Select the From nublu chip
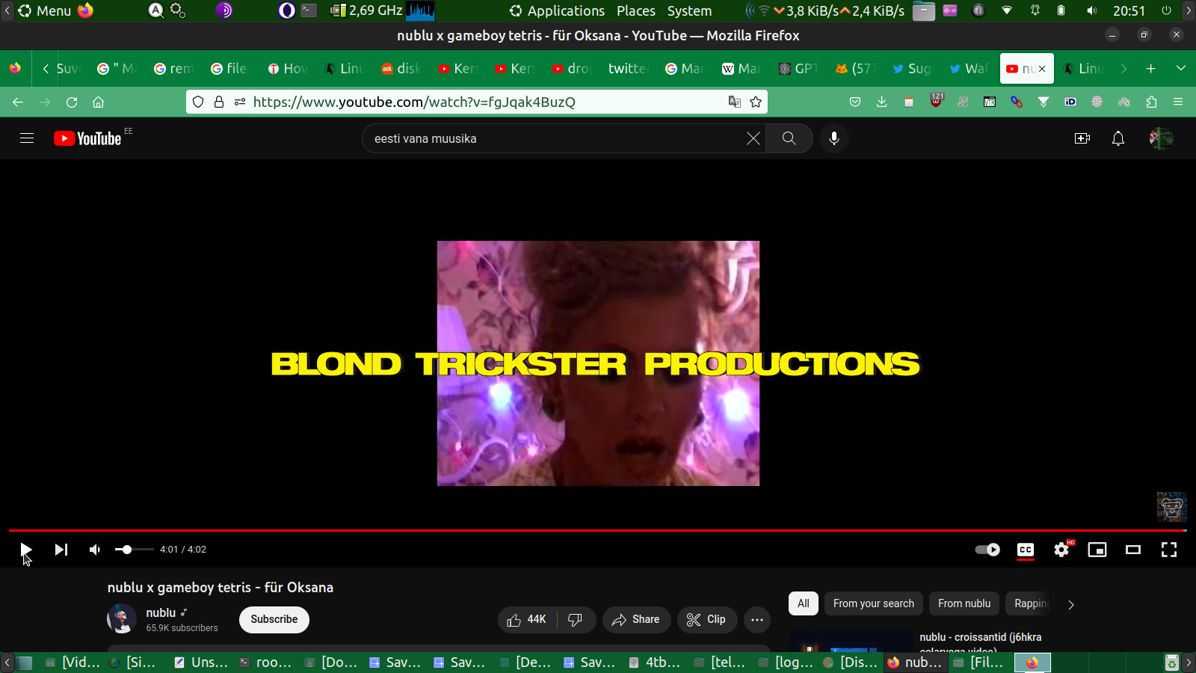Viewport: 1196px width, 673px height. coord(964,603)
